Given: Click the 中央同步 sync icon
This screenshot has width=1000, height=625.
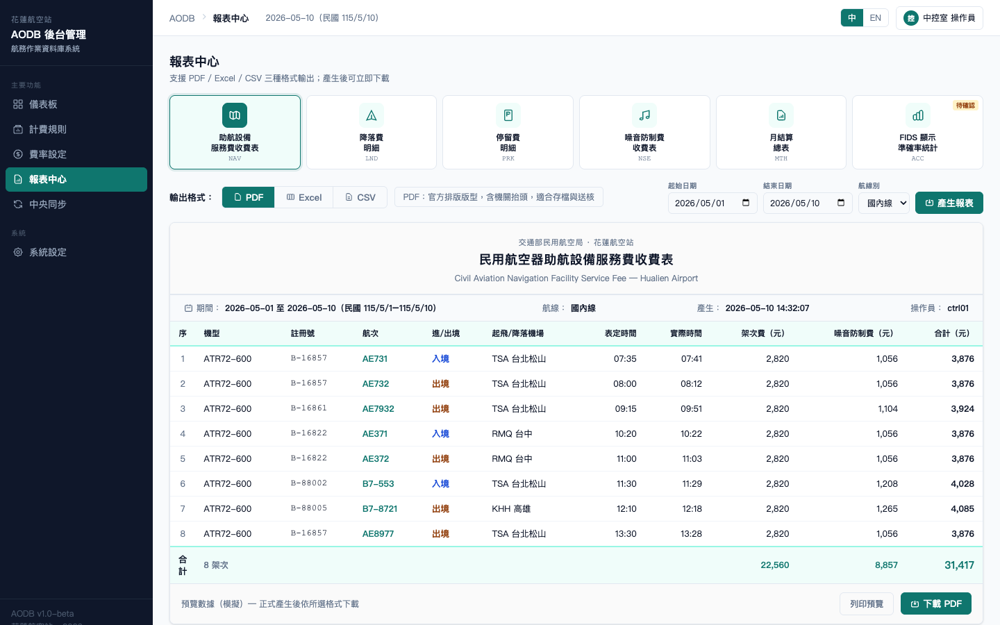Looking at the screenshot, I should [x=18, y=204].
